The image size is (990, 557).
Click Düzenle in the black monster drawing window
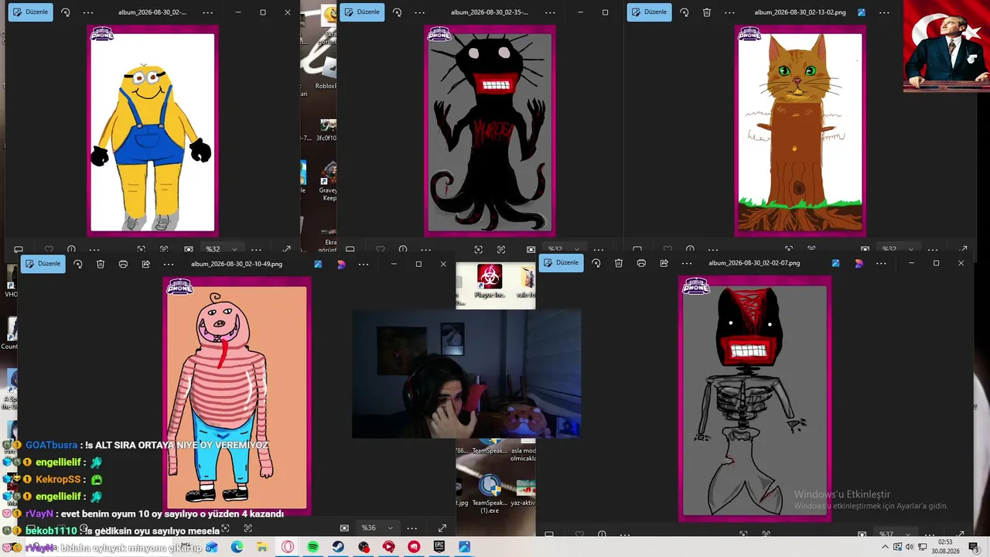[x=362, y=12]
